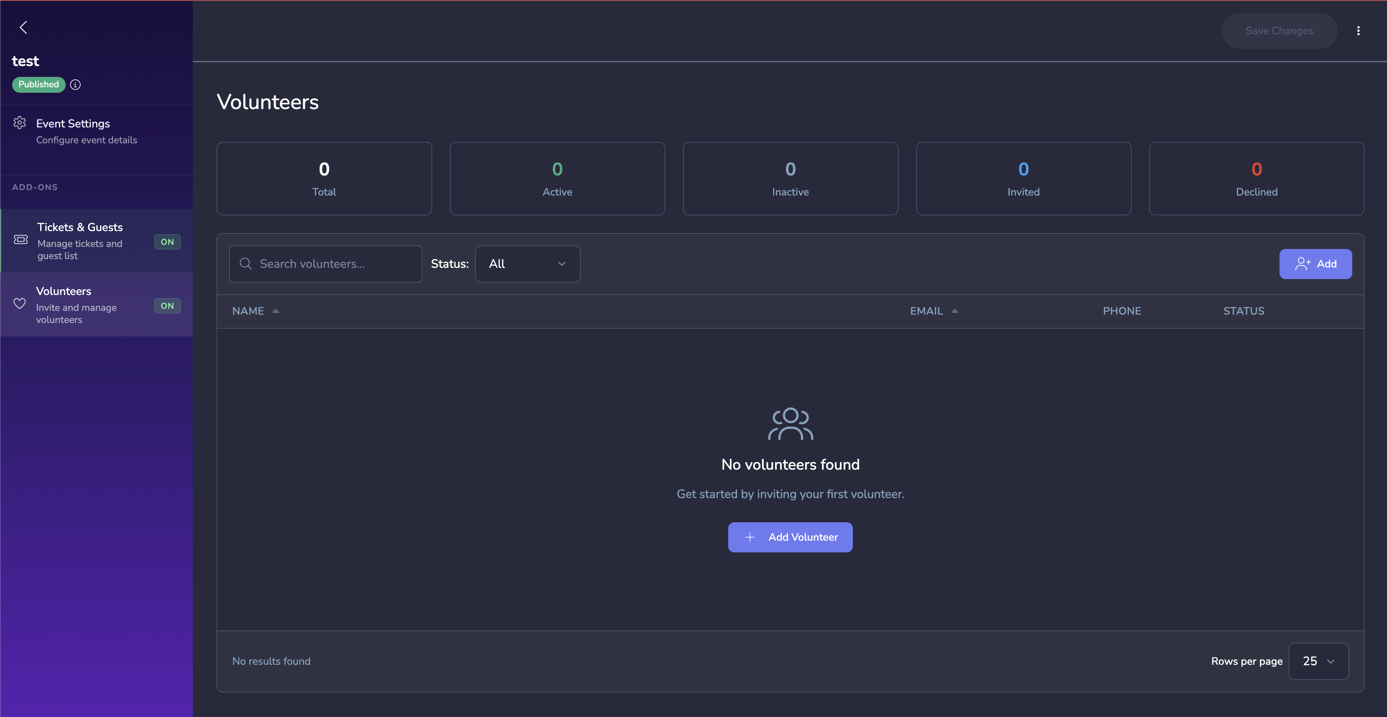Toggle Volunteers ON switch

[x=167, y=305]
